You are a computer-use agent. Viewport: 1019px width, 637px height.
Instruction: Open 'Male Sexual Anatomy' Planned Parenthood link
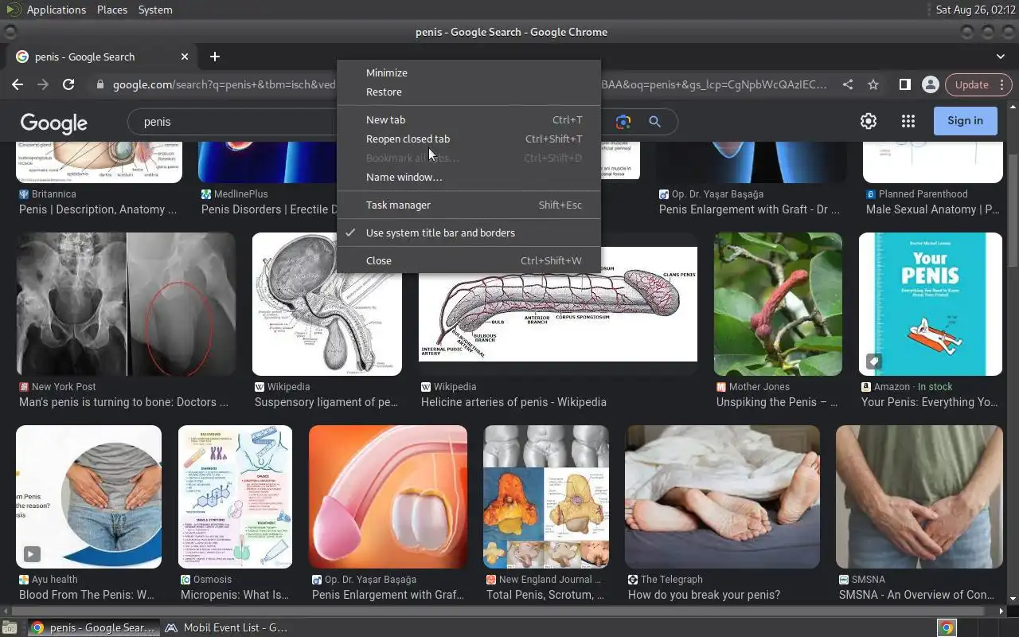(x=933, y=209)
